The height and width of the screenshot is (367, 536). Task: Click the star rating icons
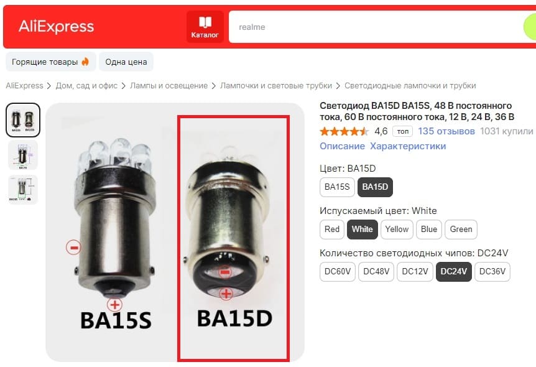[x=344, y=131]
